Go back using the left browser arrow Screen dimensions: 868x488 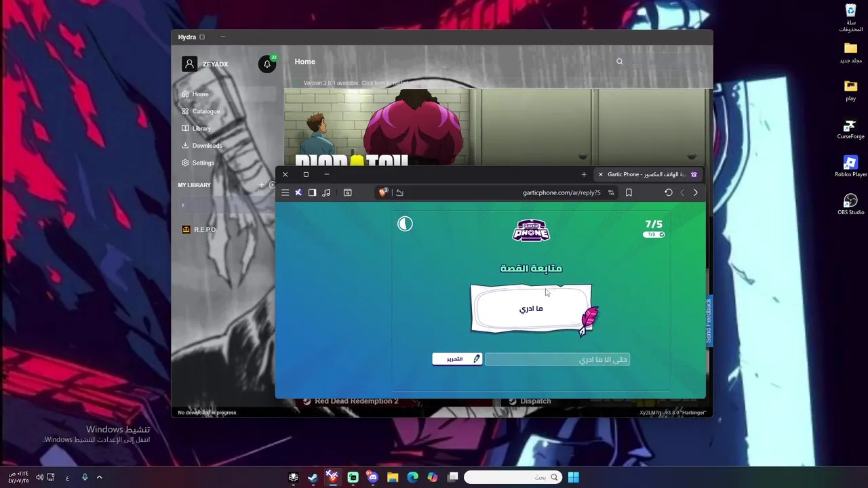tap(682, 192)
